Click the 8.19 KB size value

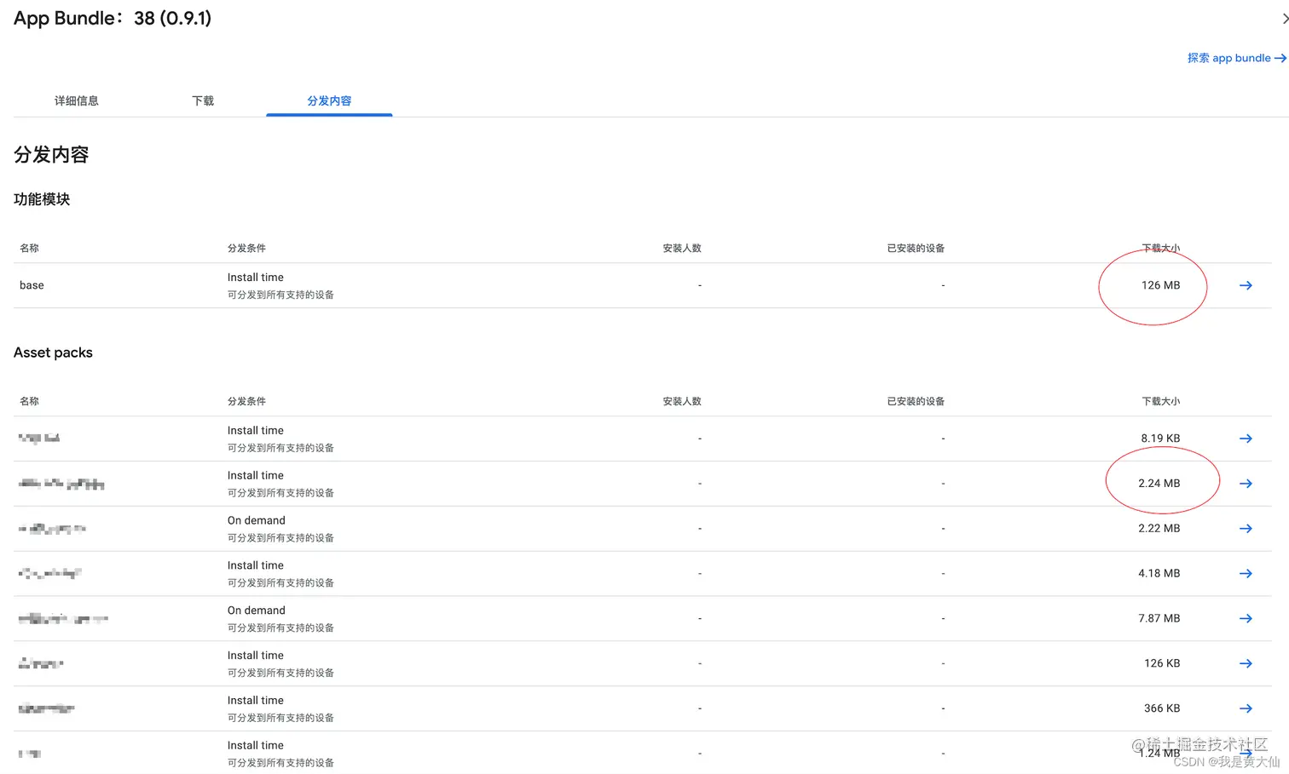[x=1160, y=439]
